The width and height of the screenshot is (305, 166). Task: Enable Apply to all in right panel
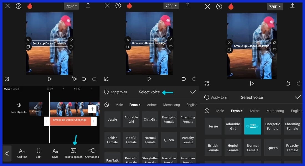click(207, 97)
